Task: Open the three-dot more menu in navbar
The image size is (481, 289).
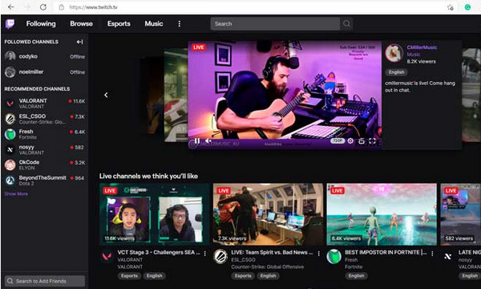Action: (180, 23)
